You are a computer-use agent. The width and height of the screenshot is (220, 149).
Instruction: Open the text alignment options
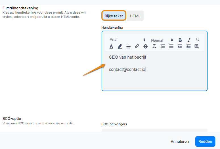coord(128,46)
